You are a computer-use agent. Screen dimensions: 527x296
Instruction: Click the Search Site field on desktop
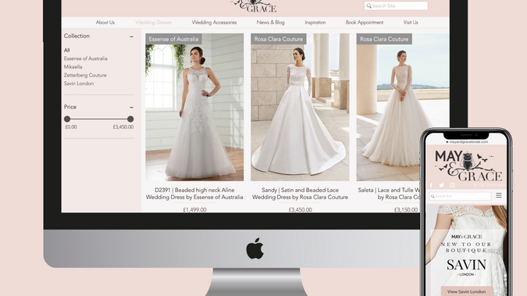click(x=396, y=5)
